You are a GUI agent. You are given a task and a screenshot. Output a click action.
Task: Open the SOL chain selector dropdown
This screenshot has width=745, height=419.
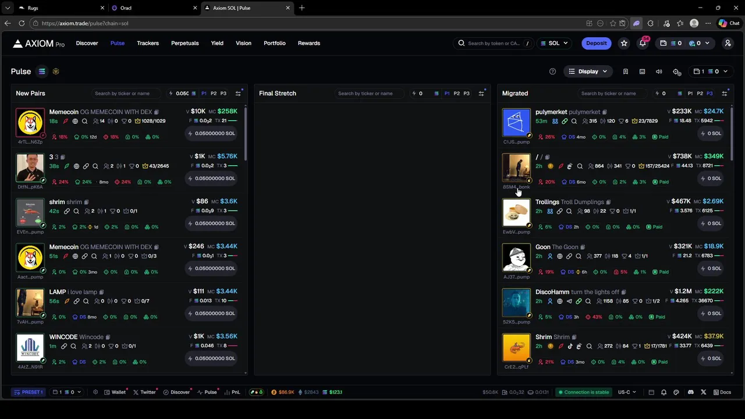(555, 43)
